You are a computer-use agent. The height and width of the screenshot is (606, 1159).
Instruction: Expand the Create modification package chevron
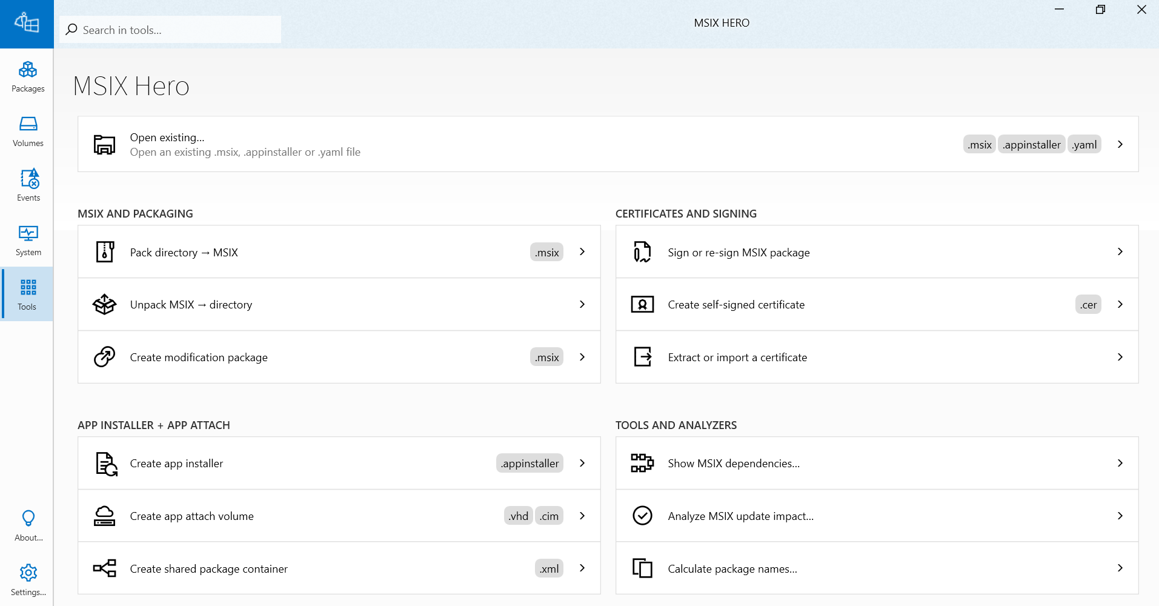[x=582, y=357]
